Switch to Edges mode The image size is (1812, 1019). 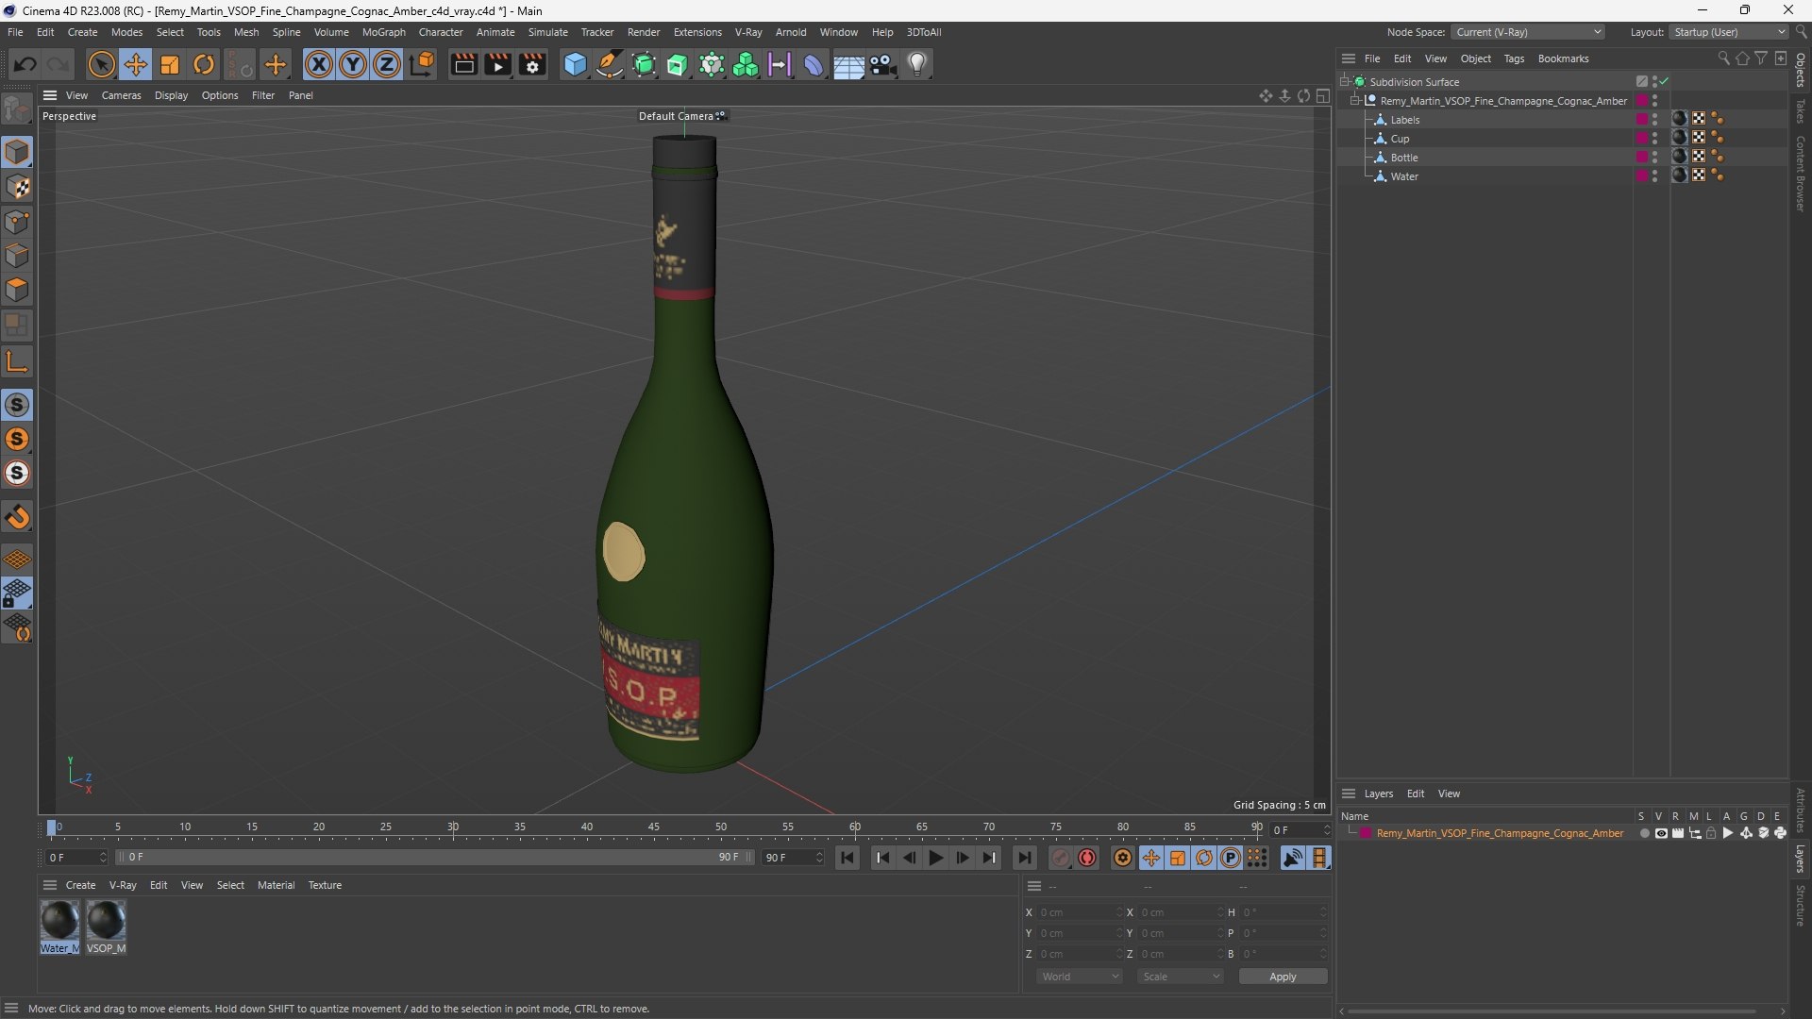coord(17,256)
